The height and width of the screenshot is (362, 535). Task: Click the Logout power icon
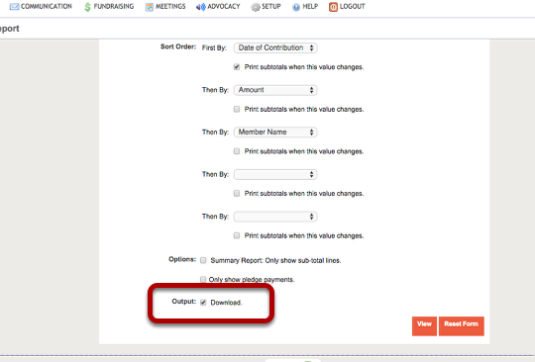(333, 7)
